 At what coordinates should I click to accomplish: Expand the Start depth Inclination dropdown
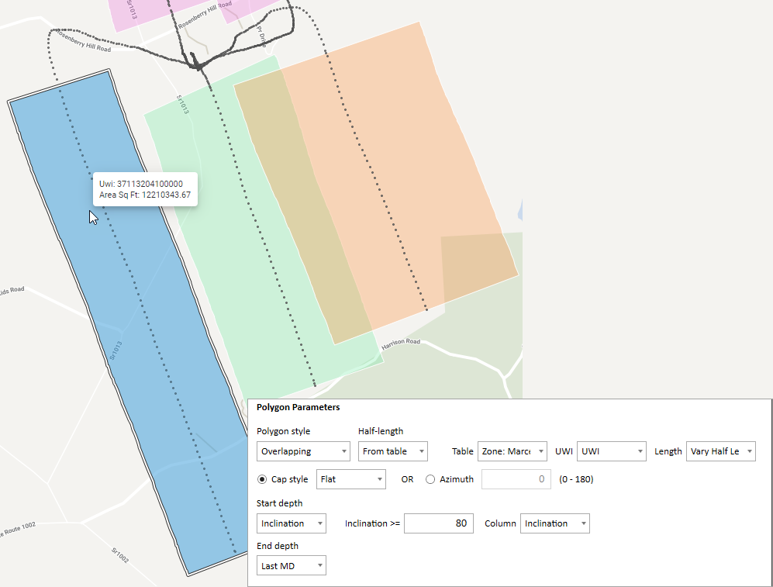pyautogui.click(x=291, y=523)
